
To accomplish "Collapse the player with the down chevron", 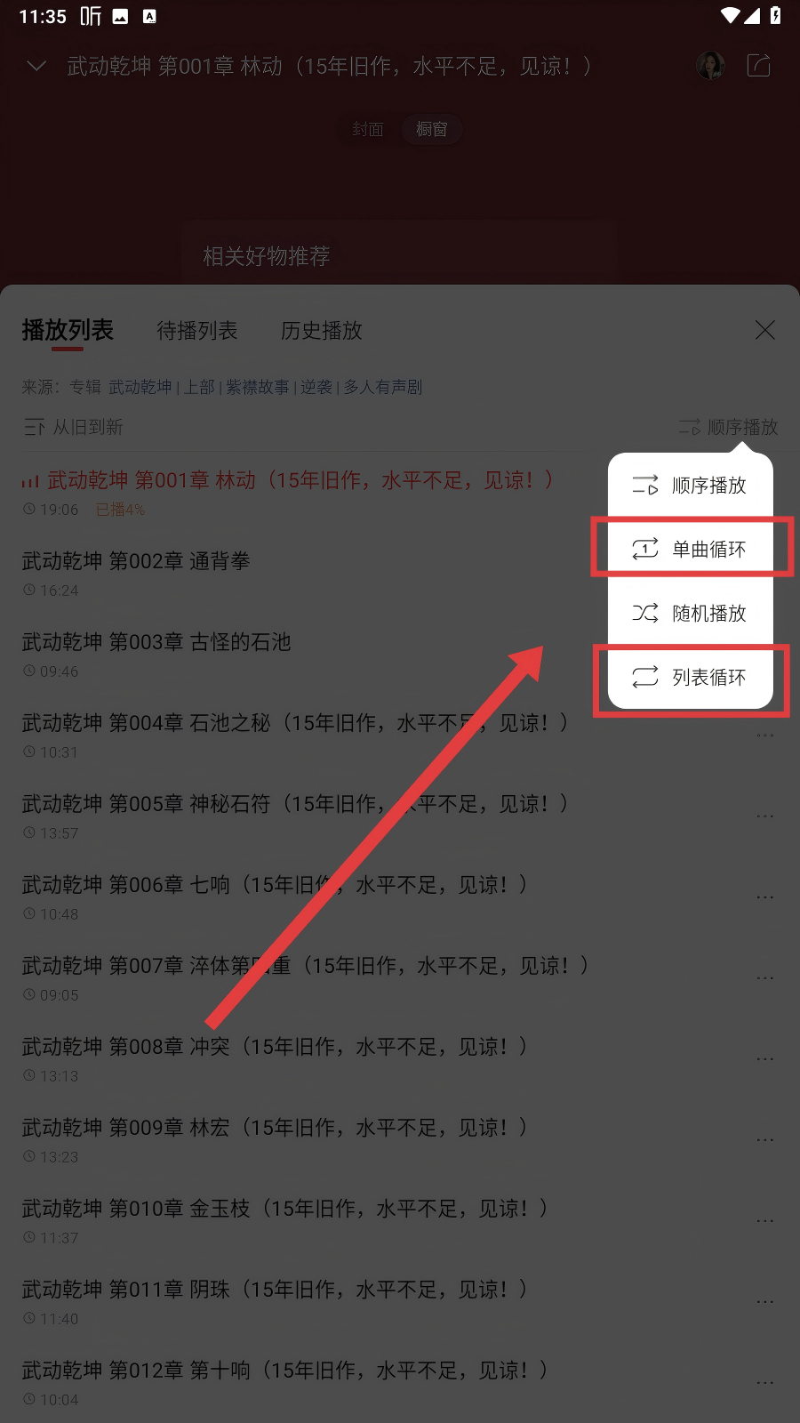I will 36,66.
